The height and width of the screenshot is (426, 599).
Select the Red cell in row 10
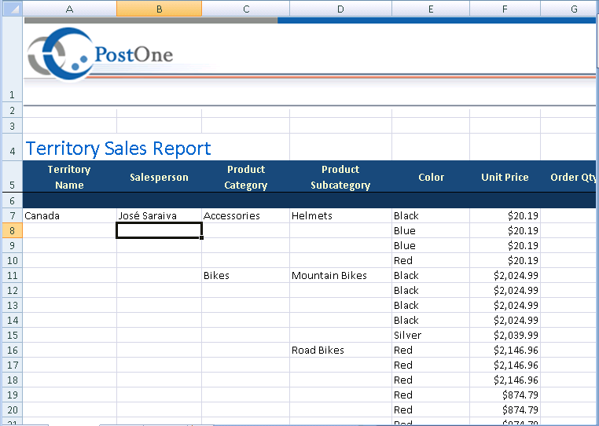pyautogui.click(x=431, y=261)
